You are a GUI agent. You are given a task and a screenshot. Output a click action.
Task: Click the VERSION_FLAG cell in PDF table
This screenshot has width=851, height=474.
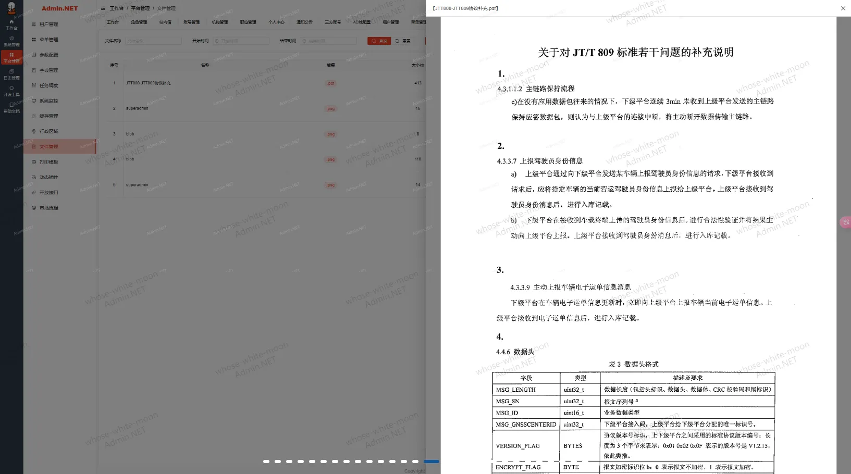[526, 446]
